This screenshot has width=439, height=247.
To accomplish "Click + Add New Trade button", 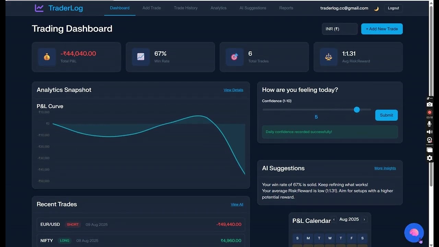I will coord(382,29).
